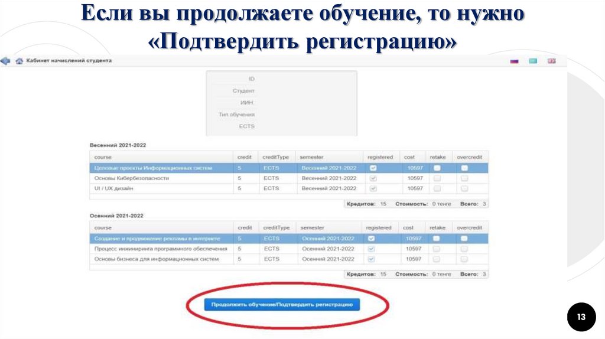
Task: Toggle registered checkbox for Процесс инжиниринга программного обеспечения
Action: click(x=371, y=249)
